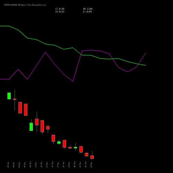
Task: Click the red candlestick for 21 Nov
Action: tap(81, 149)
